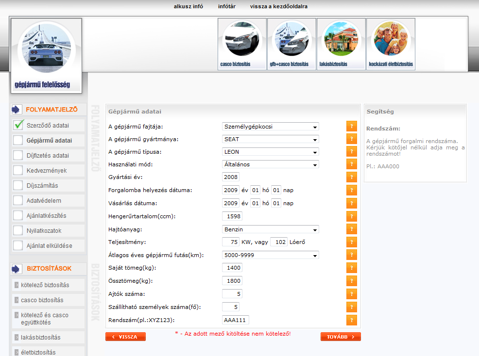Open alkusz infó in top menu

pyautogui.click(x=188, y=6)
